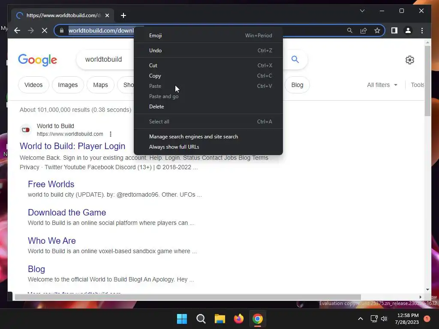The image size is (439, 329).
Task: Filter results by Images
Action: (x=68, y=85)
